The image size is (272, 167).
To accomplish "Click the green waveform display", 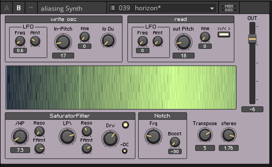I will tap(121, 88).
